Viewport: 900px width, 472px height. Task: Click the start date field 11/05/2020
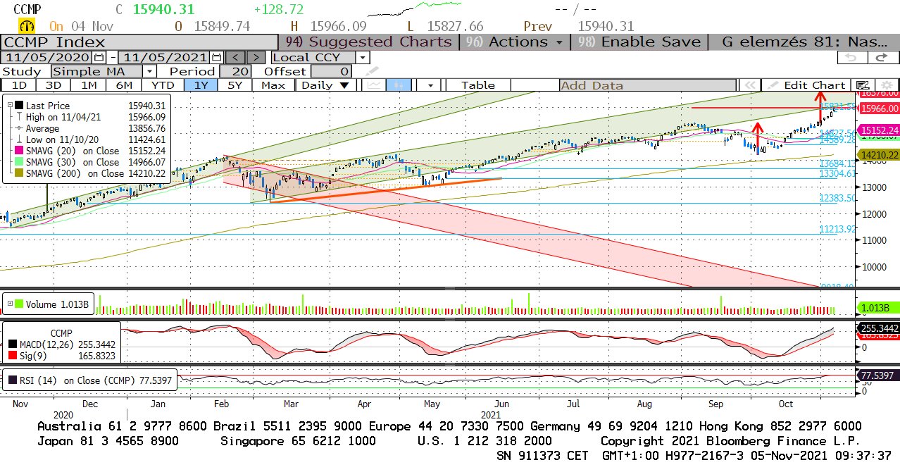pyautogui.click(x=48, y=58)
